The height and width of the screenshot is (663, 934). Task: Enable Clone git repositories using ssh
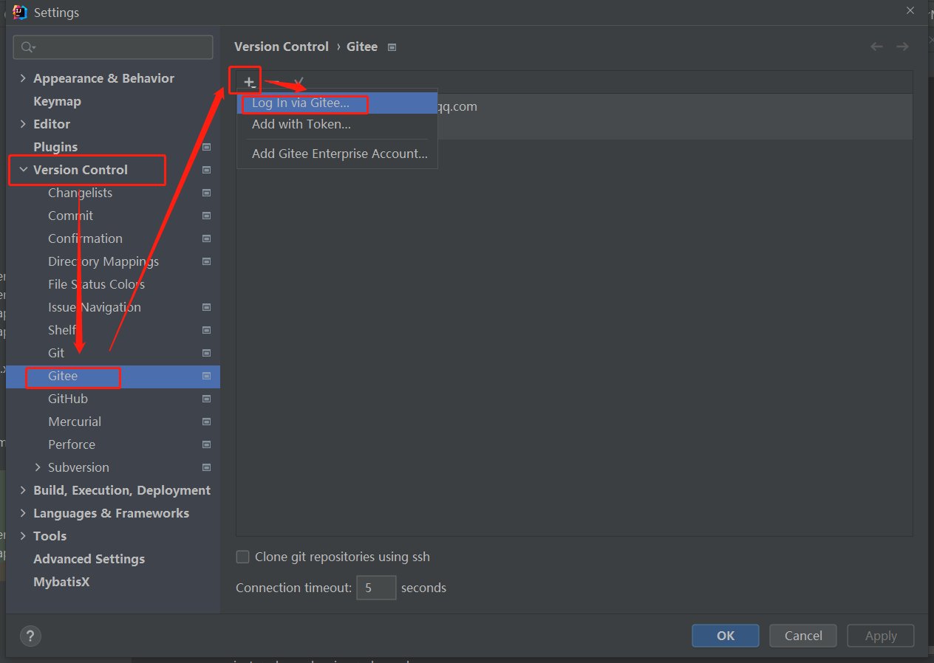(x=242, y=557)
